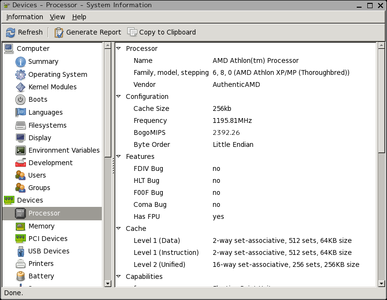Select the Has FPU row

pyautogui.click(x=246, y=216)
